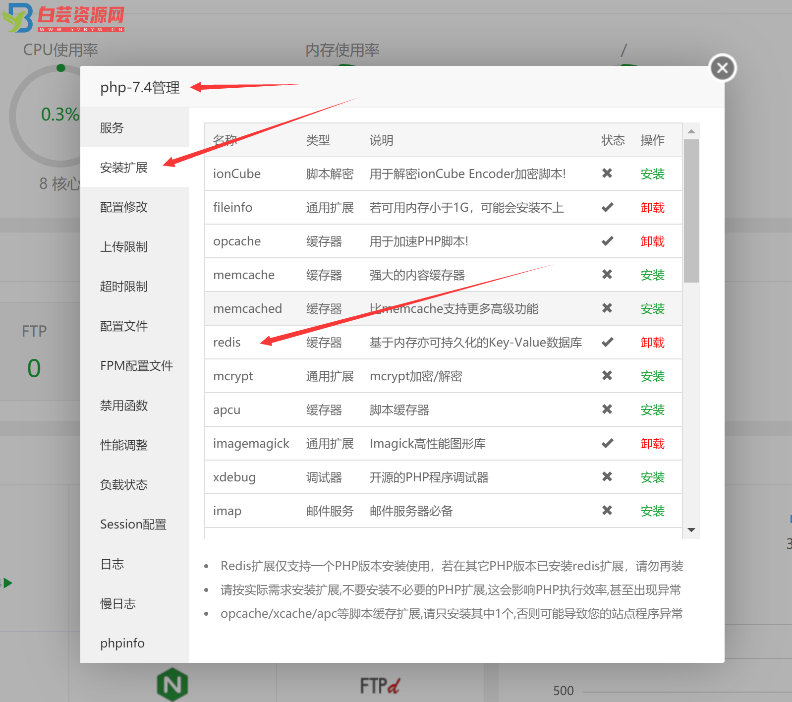The image size is (792, 702).
Task: Click the 白芸资源网 site logo
Action: [x=63, y=18]
